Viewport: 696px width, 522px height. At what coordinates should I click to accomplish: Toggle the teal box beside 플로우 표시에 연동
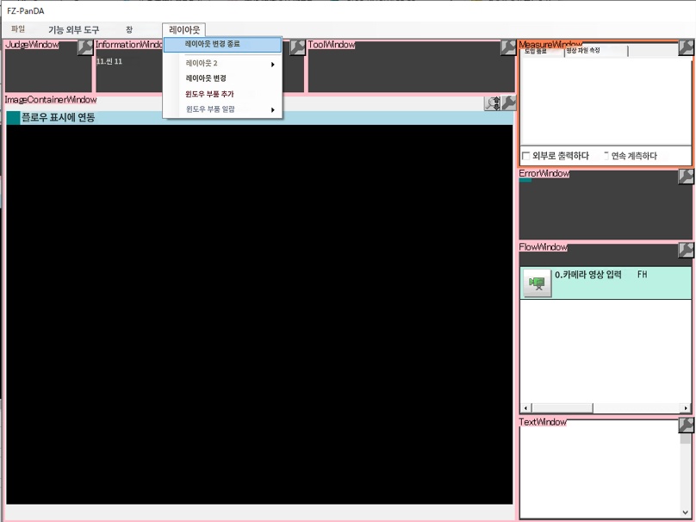[x=13, y=118]
